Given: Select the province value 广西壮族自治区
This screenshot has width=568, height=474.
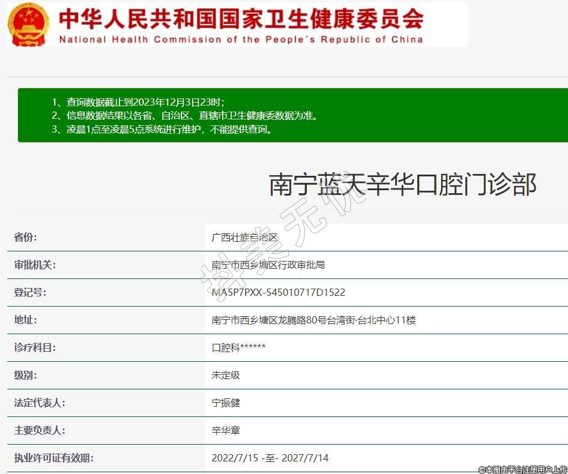Looking at the screenshot, I should pyautogui.click(x=245, y=237).
